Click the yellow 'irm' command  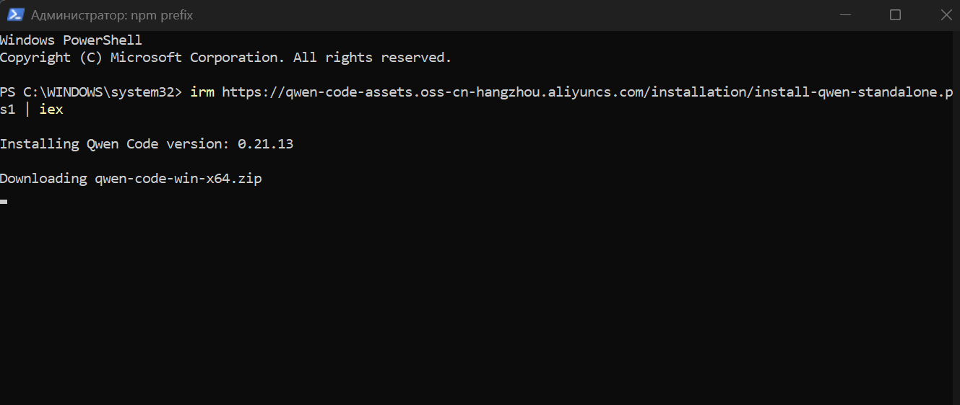click(202, 92)
